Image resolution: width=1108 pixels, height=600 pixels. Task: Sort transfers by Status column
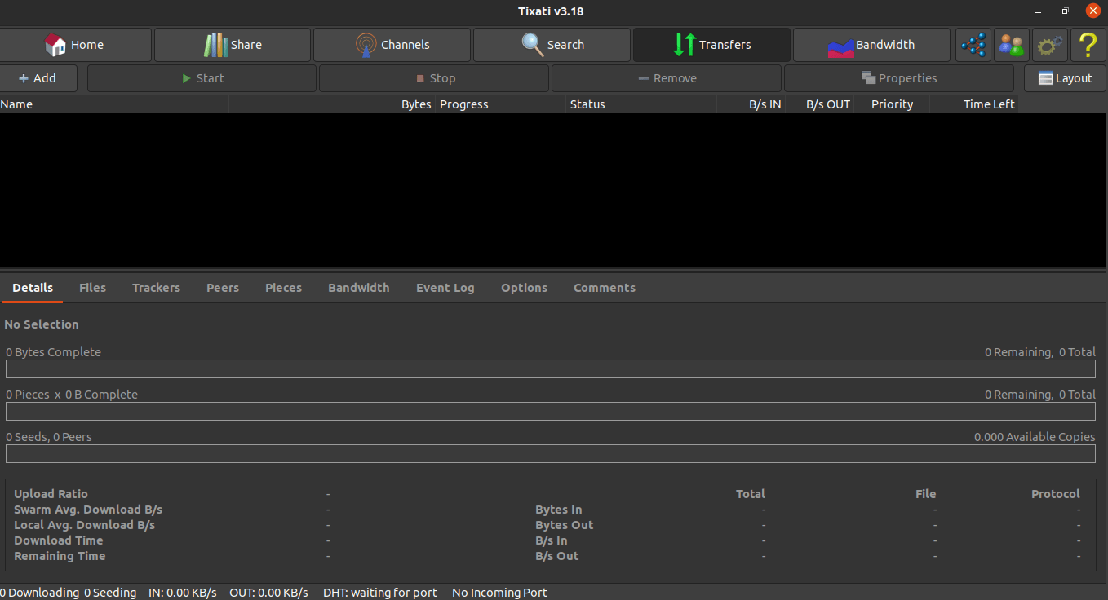coord(641,104)
